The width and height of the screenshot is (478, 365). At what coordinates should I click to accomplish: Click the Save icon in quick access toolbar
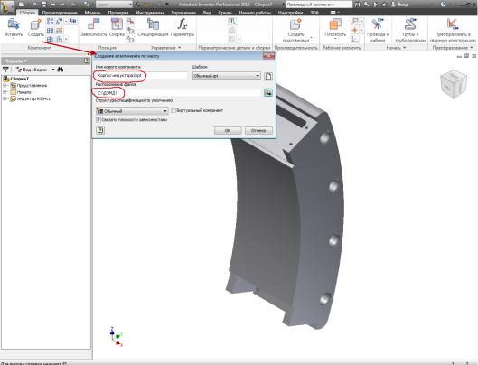[x=44, y=5]
